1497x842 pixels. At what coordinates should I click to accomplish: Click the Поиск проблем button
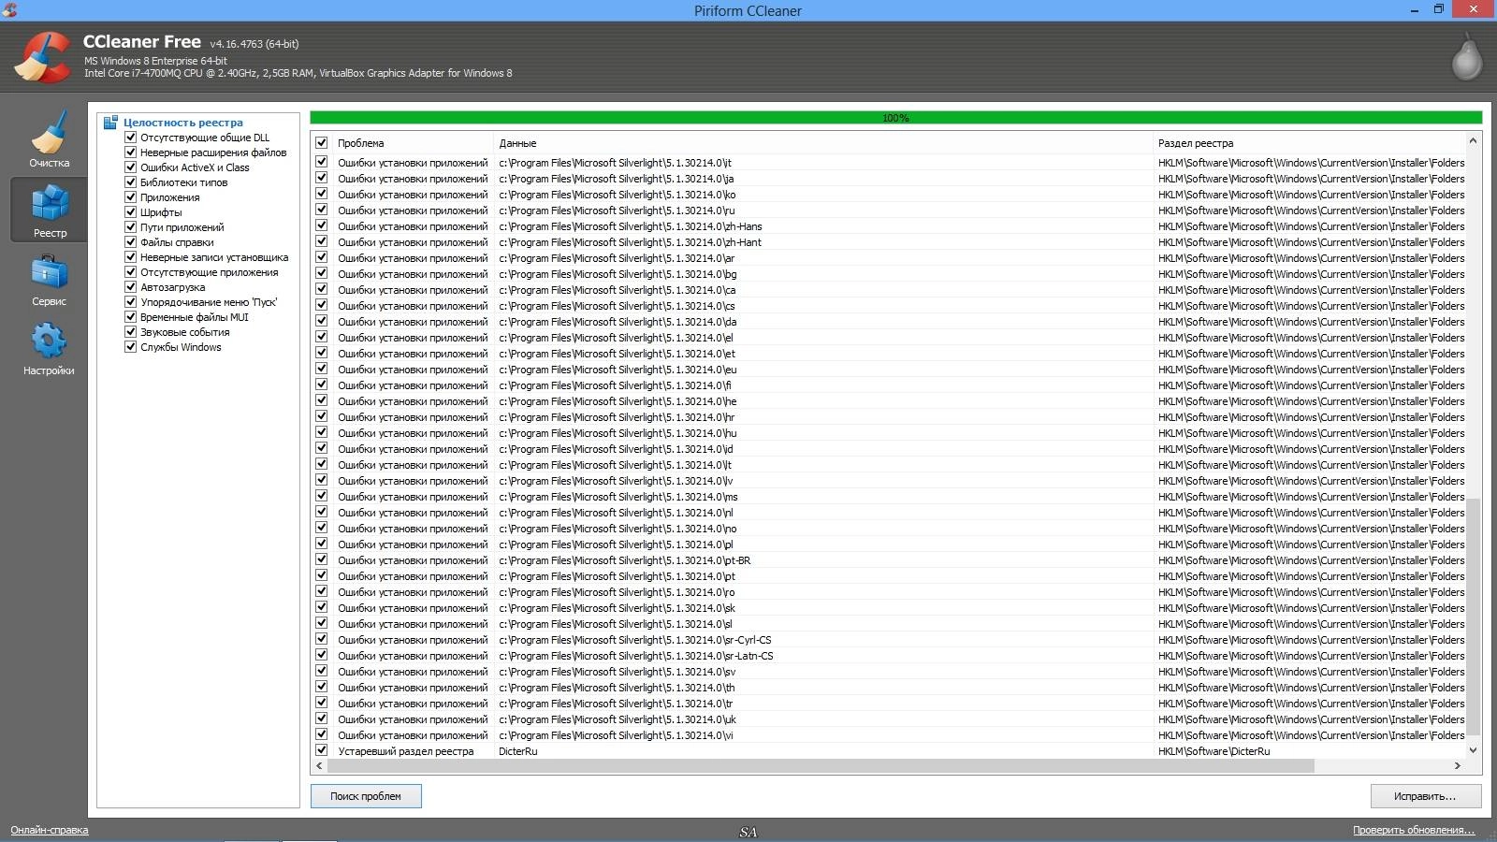point(366,796)
